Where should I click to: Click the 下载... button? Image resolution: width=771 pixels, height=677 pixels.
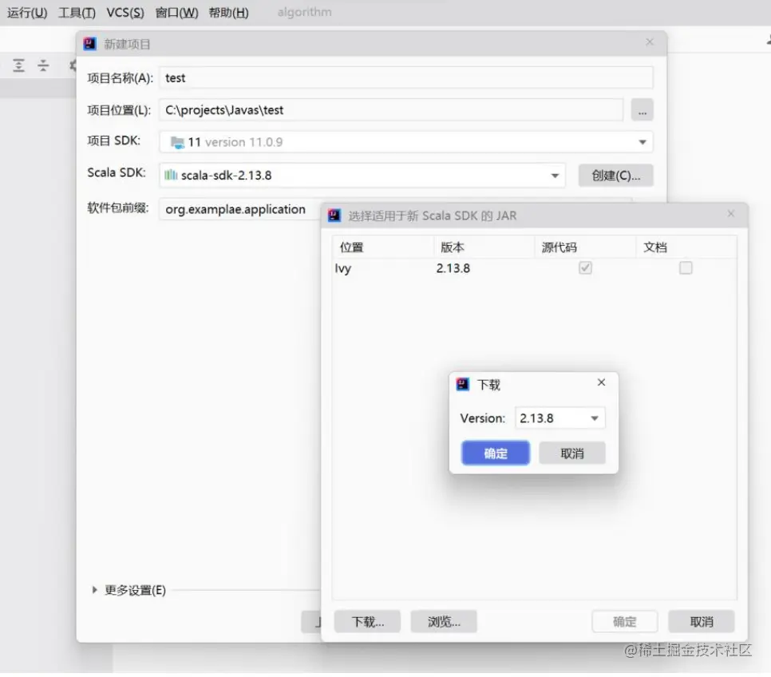coord(367,621)
